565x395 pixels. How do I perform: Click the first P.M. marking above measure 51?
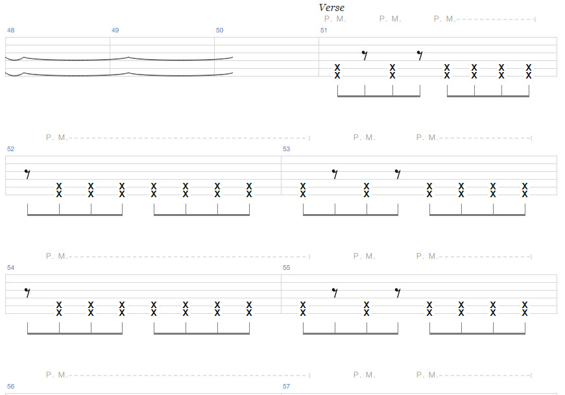click(x=335, y=19)
